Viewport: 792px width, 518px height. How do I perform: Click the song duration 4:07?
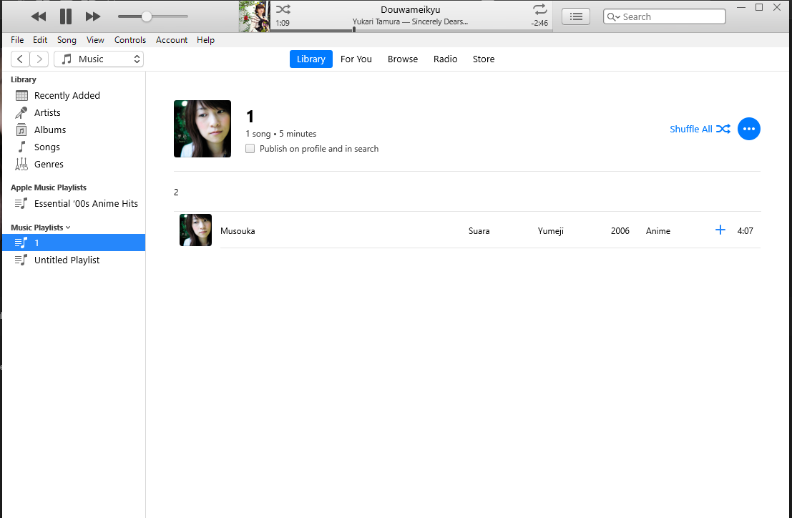pos(745,230)
